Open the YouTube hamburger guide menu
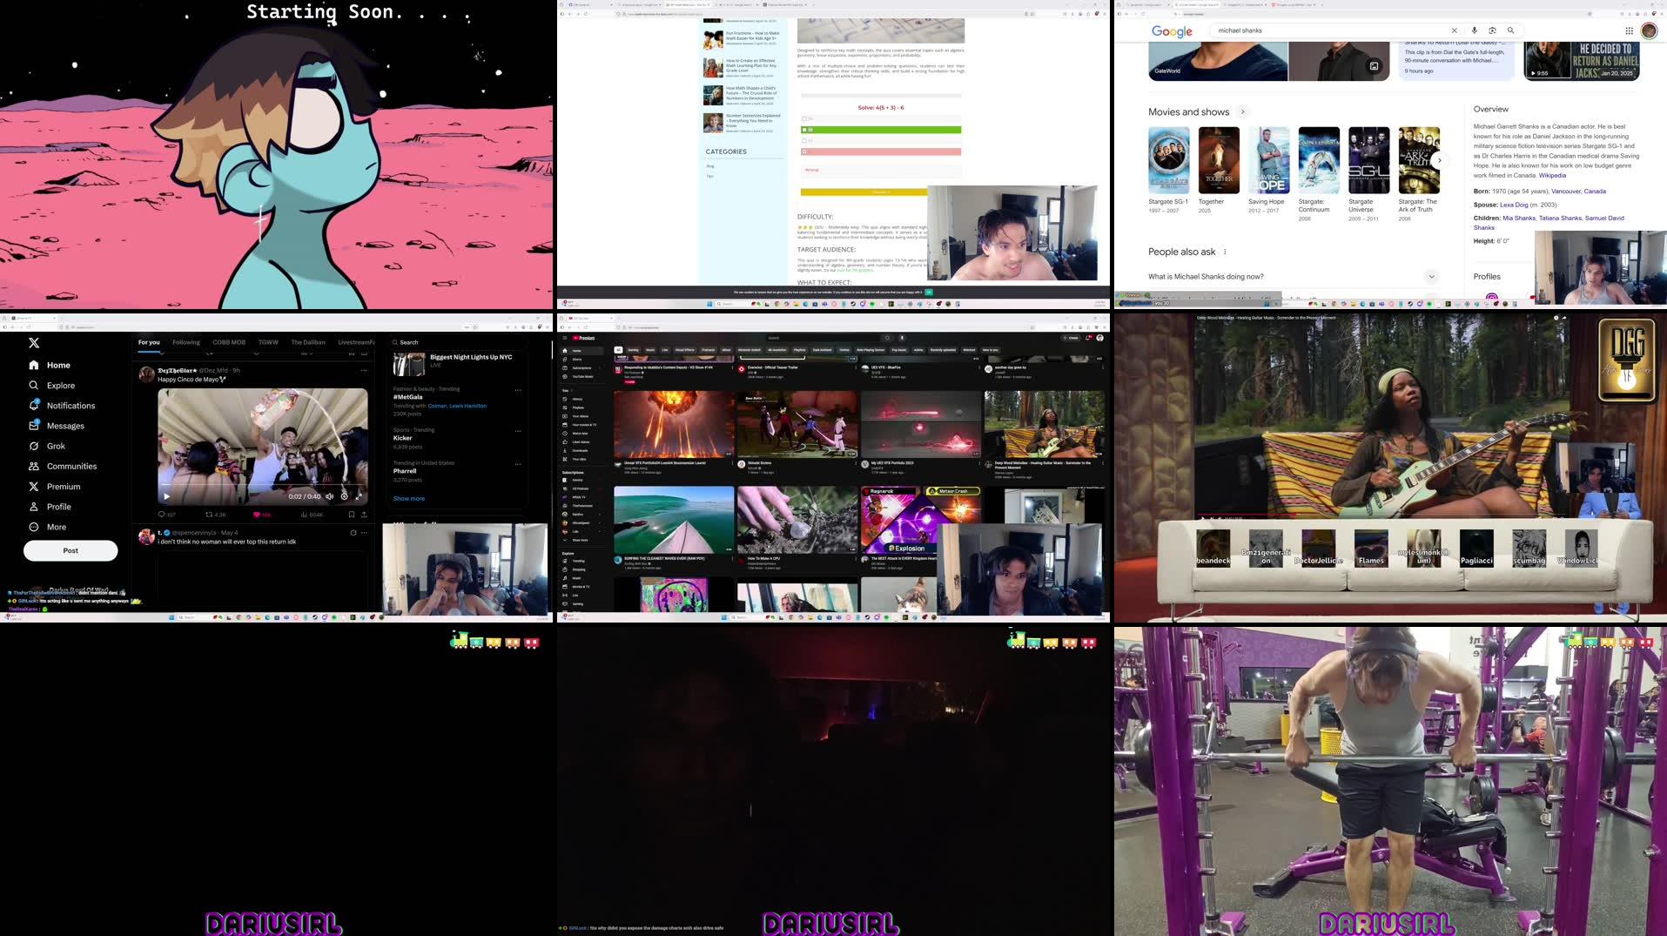This screenshot has width=1667, height=936. click(564, 338)
